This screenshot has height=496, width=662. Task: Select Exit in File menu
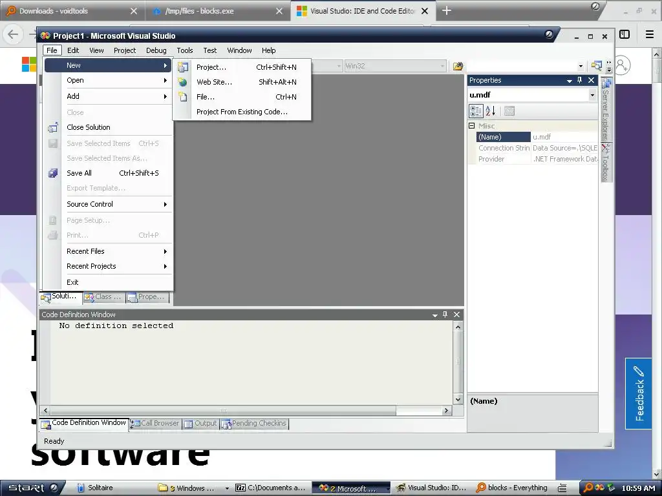[109, 282]
